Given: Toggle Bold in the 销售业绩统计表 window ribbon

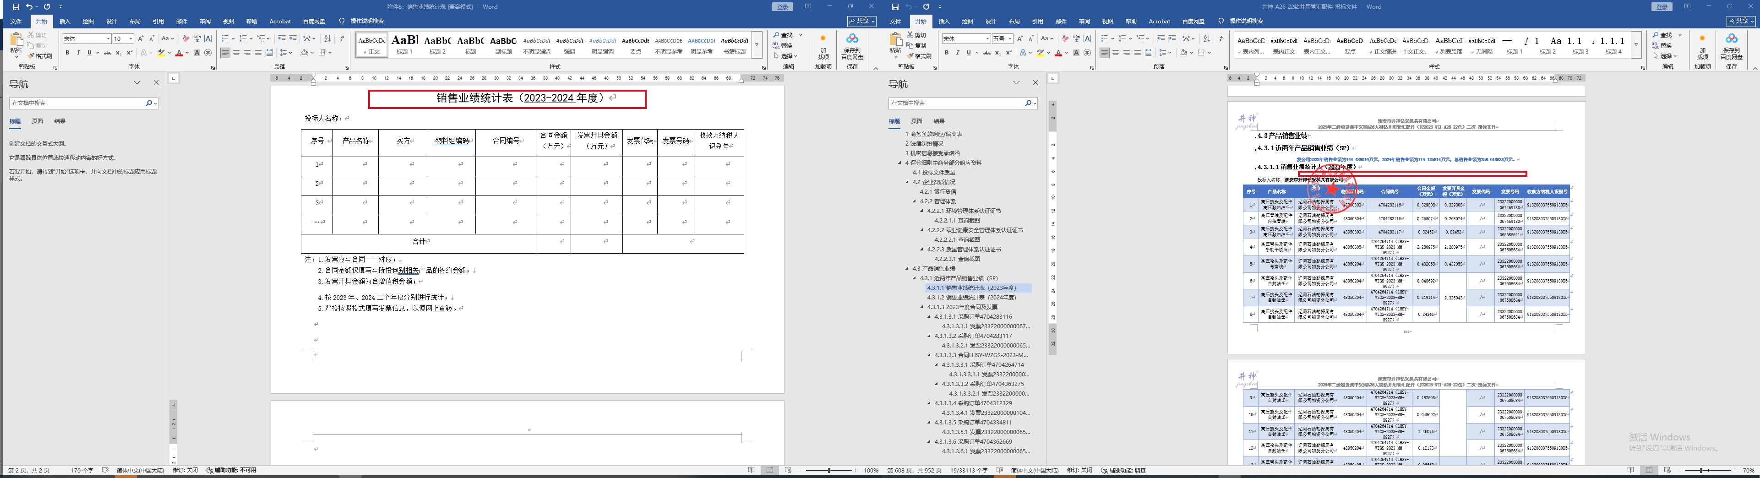Looking at the screenshot, I should coord(67,53).
